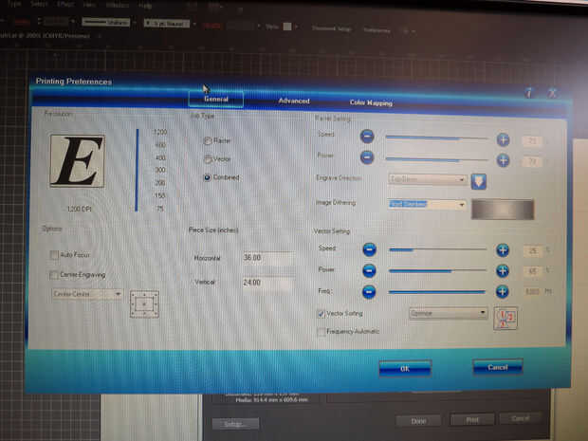
Task: Toggle the Center Engraving checkbox
Action: pos(53,275)
